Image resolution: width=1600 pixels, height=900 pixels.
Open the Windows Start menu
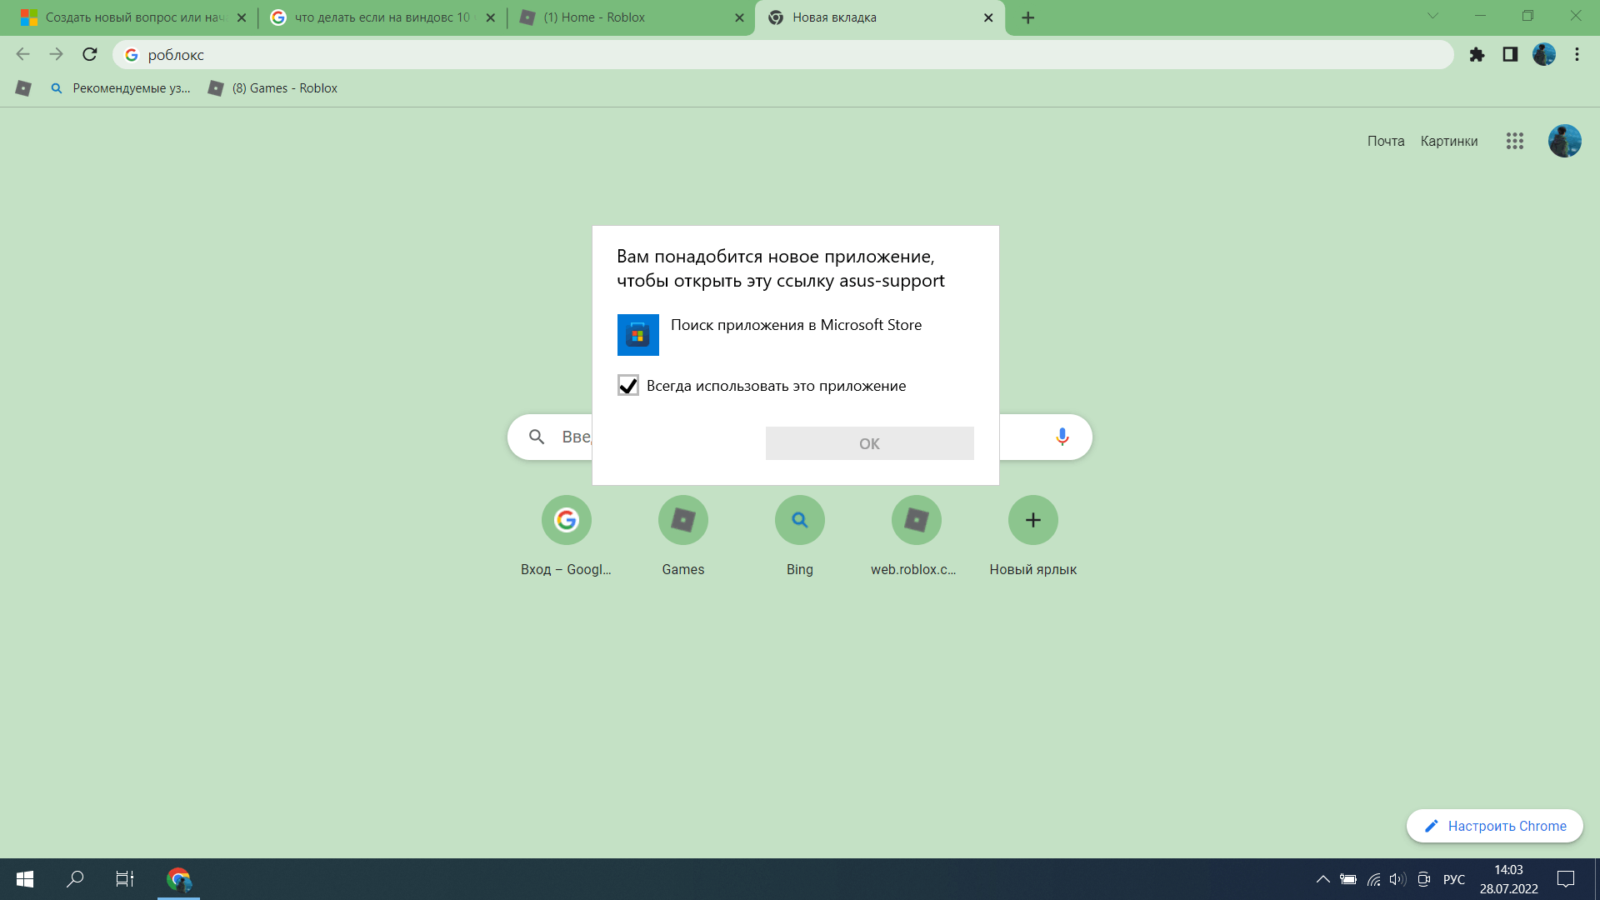point(25,879)
